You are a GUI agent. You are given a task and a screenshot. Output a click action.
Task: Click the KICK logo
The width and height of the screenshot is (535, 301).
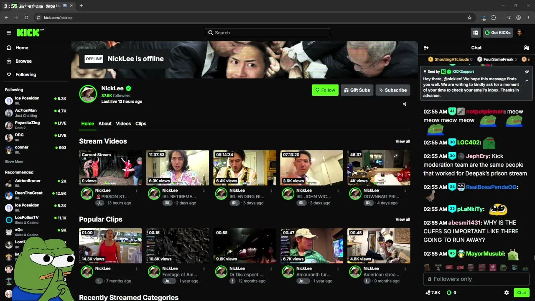point(31,33)
